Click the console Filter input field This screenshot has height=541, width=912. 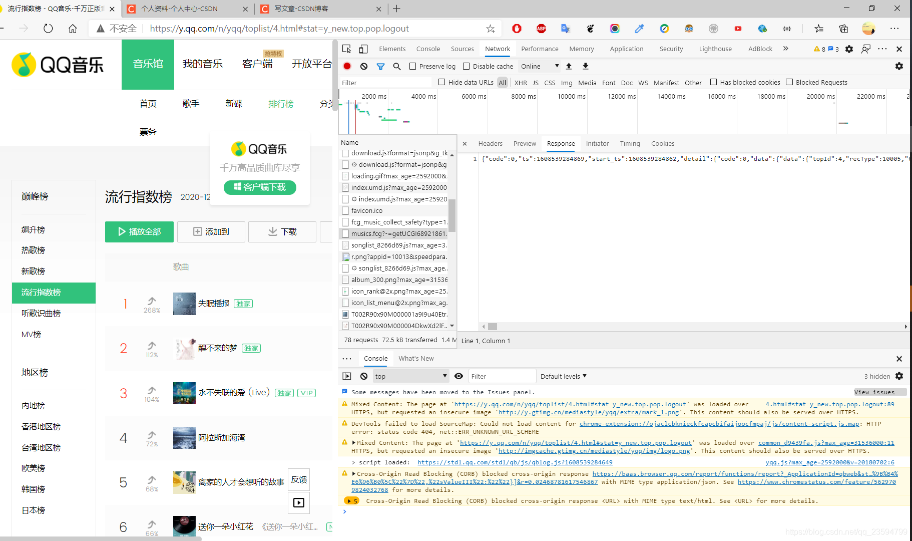(x=502, y=376)
